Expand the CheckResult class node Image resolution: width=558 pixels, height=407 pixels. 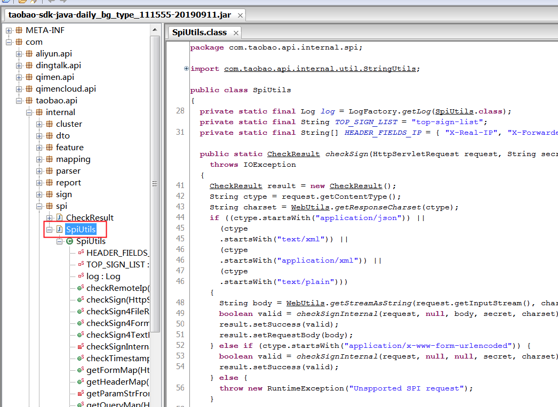coord(49,218)
